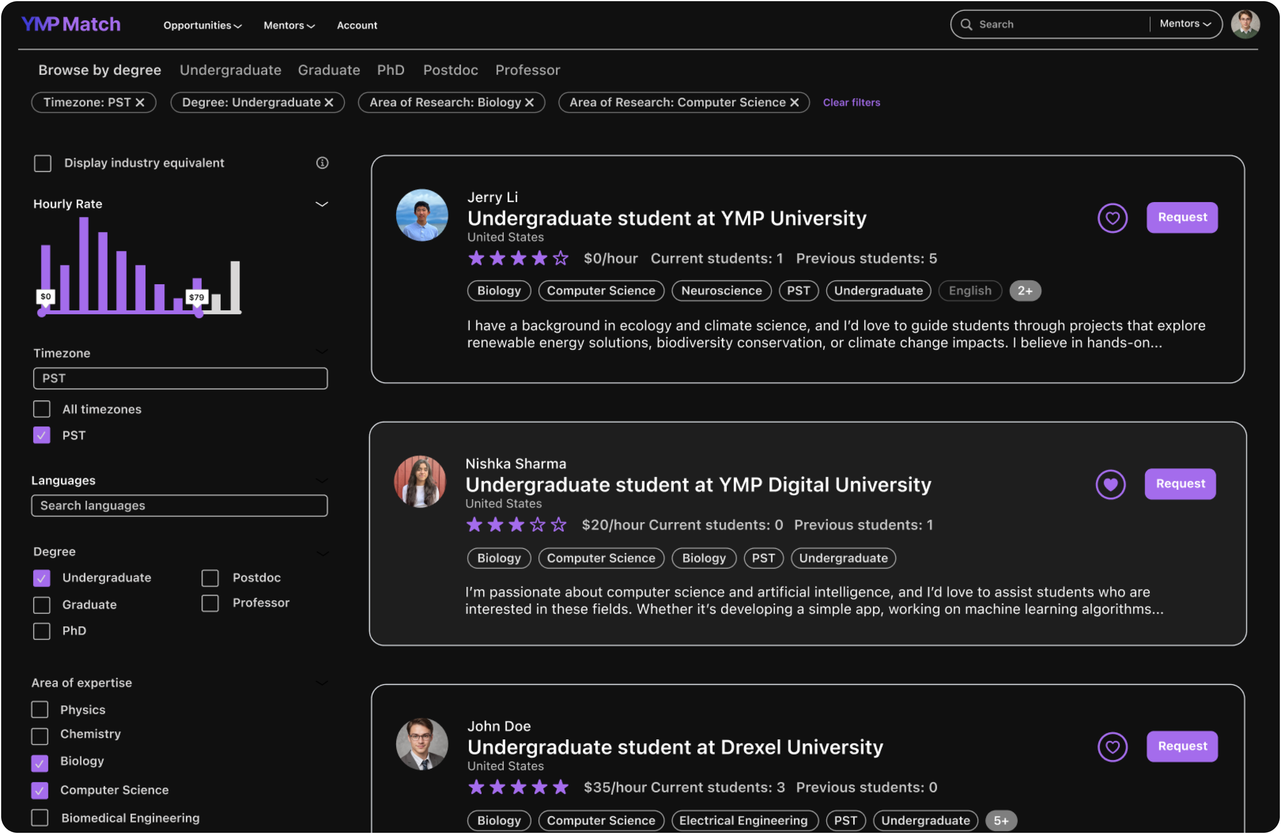Unfavorite Nishka Sharma with heart icon
This screenshot has width=1281, height=834.
click(x=1110, y=484)
